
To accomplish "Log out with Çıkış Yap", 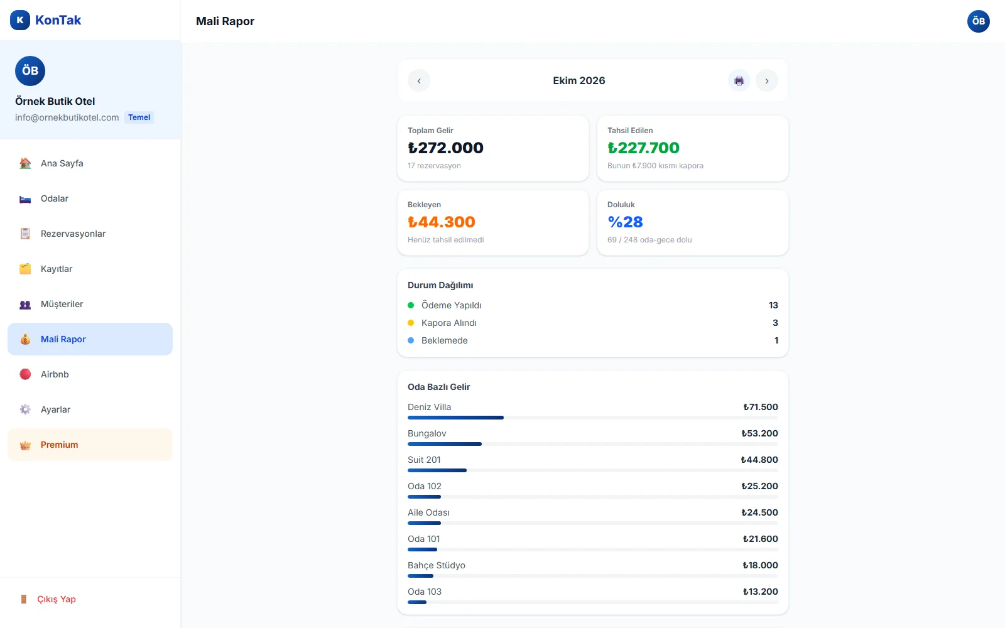I will click(x=90, y=599).
